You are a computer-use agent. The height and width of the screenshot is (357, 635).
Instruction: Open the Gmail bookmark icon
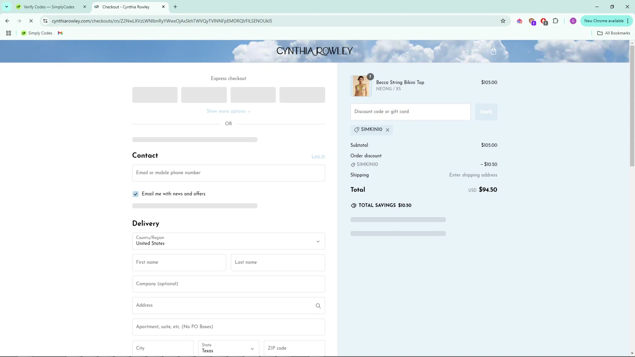pyautogui.click(x=60, y=33)
